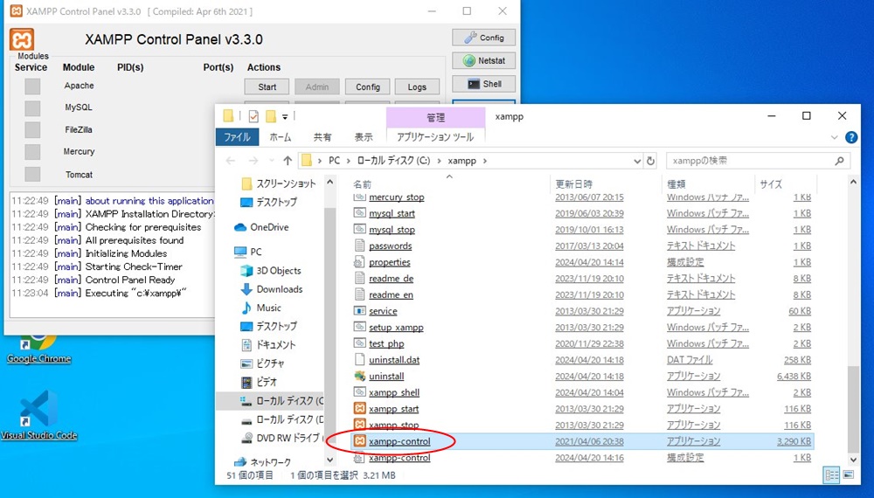Switch to details view icon in status bar

(831, 475)
